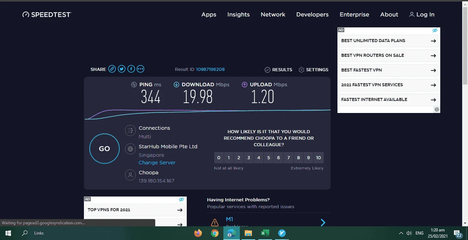The height and width of the screenshot is (240, 468).
Task: Click the Choopa user icon
Action: [130, 175]
